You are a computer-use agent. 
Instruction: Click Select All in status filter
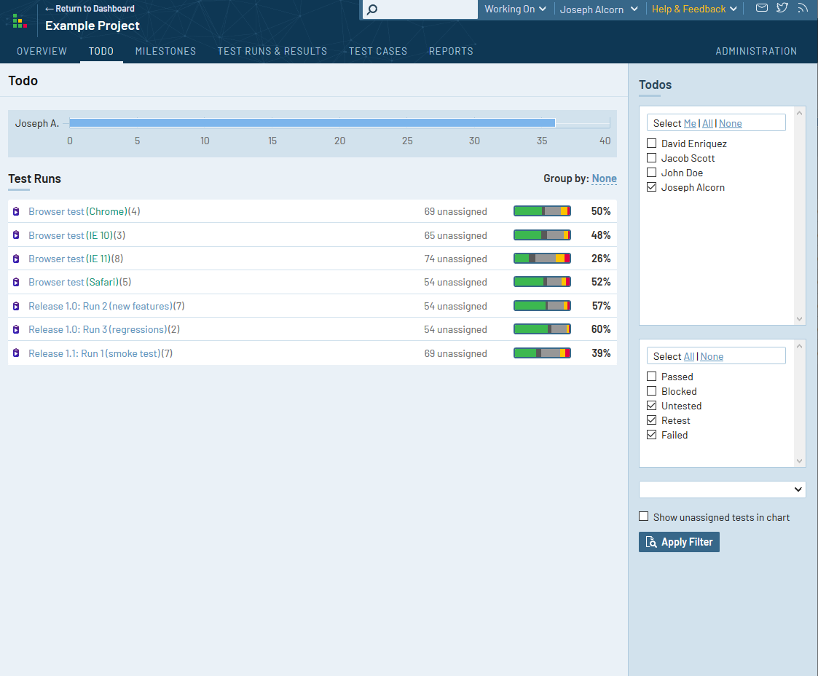(689, 356)
